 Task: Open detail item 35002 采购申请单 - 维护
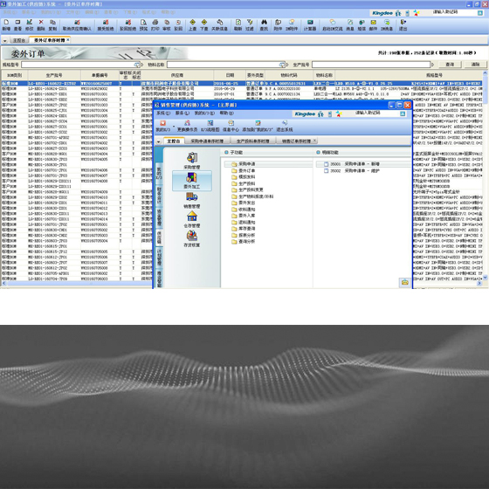coord(351,170)
